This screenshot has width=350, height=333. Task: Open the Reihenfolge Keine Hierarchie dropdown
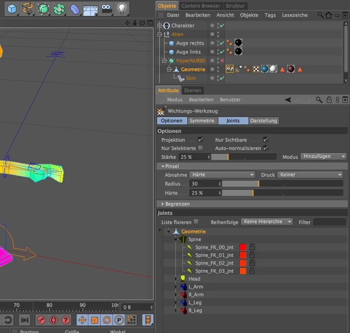267,221
